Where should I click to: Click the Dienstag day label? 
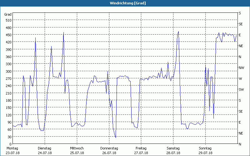[44, 148]
